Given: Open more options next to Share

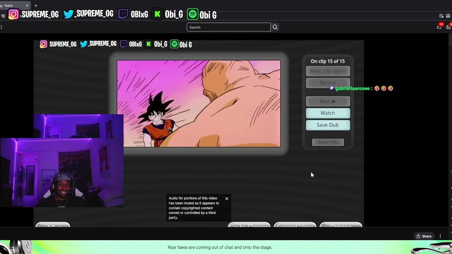Looking at the screenshot, I should [x=440, y=236].
